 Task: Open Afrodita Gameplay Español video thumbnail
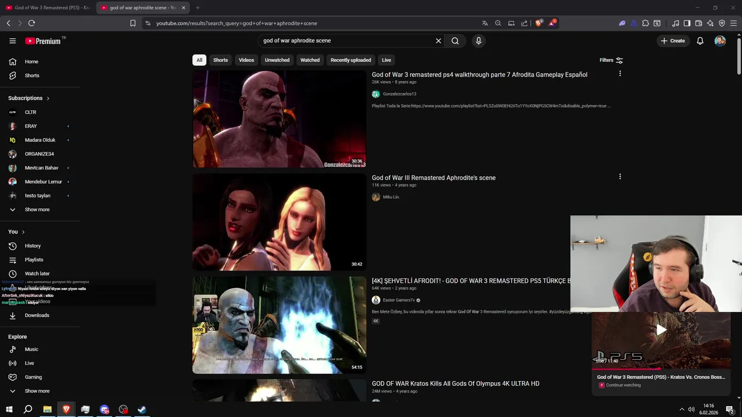(x=279, y=119)
